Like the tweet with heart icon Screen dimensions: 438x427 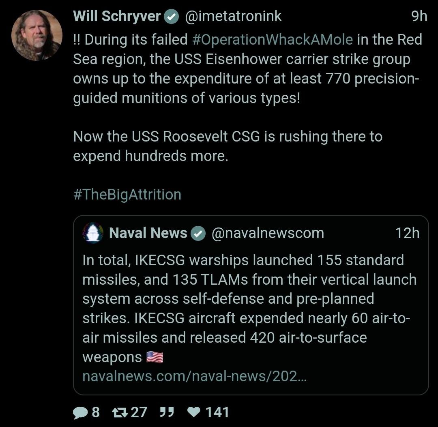[x=195, y=412]
